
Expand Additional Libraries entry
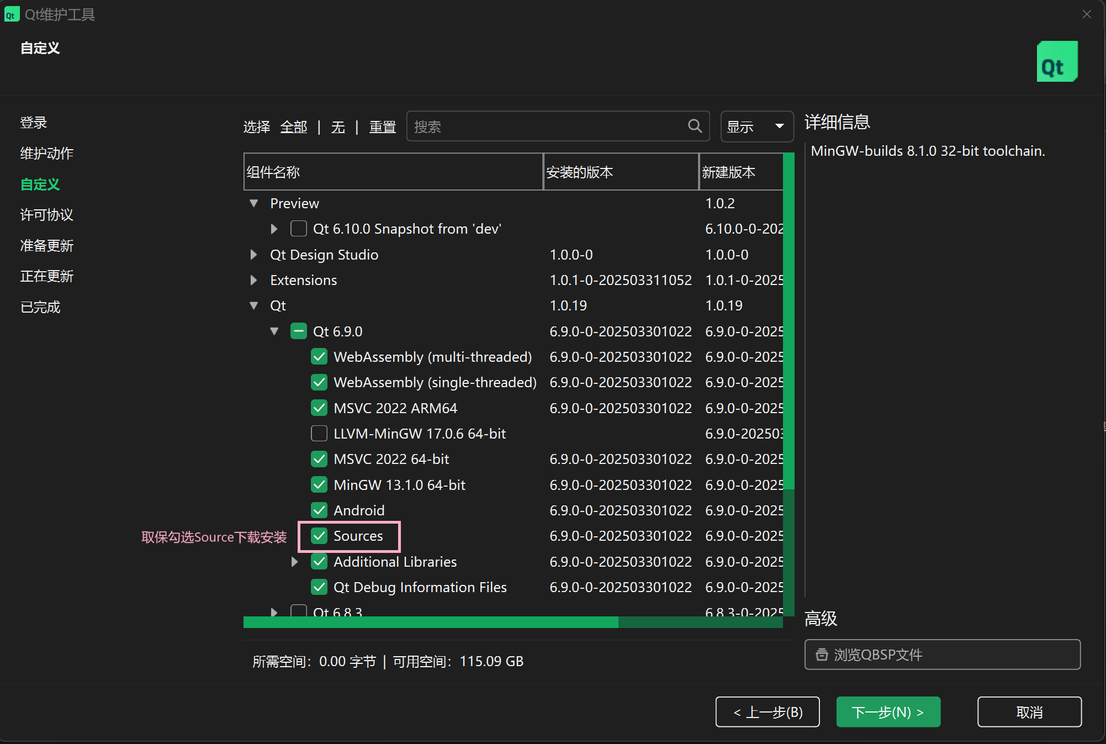pyautogui.click(x=294, y=561)
